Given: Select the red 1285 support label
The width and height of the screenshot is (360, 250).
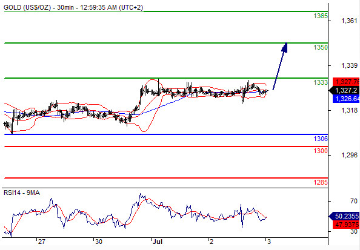Looking at the screenshot, I should click(x=321, y=182).
